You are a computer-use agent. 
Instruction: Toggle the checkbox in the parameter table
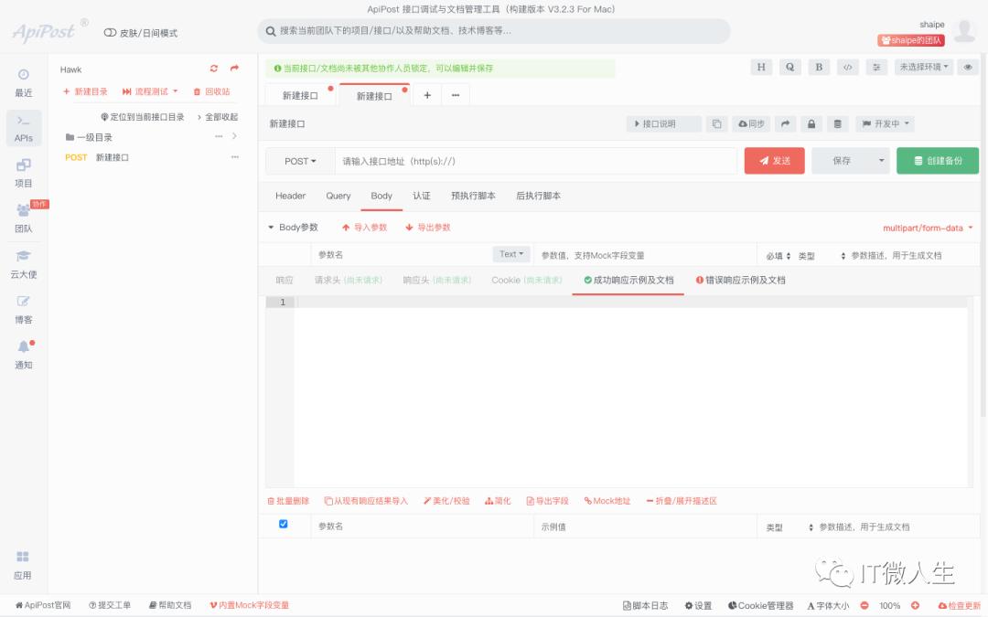click(283, 523)
